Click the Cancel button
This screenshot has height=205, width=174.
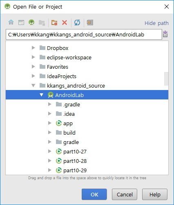(125, 194)
